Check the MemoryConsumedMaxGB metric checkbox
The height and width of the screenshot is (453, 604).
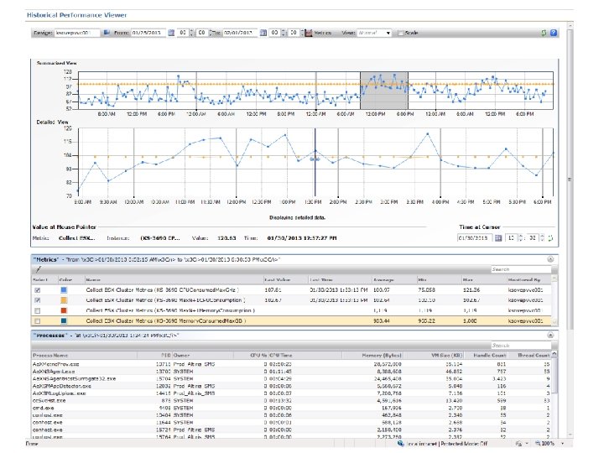point(36,320)
